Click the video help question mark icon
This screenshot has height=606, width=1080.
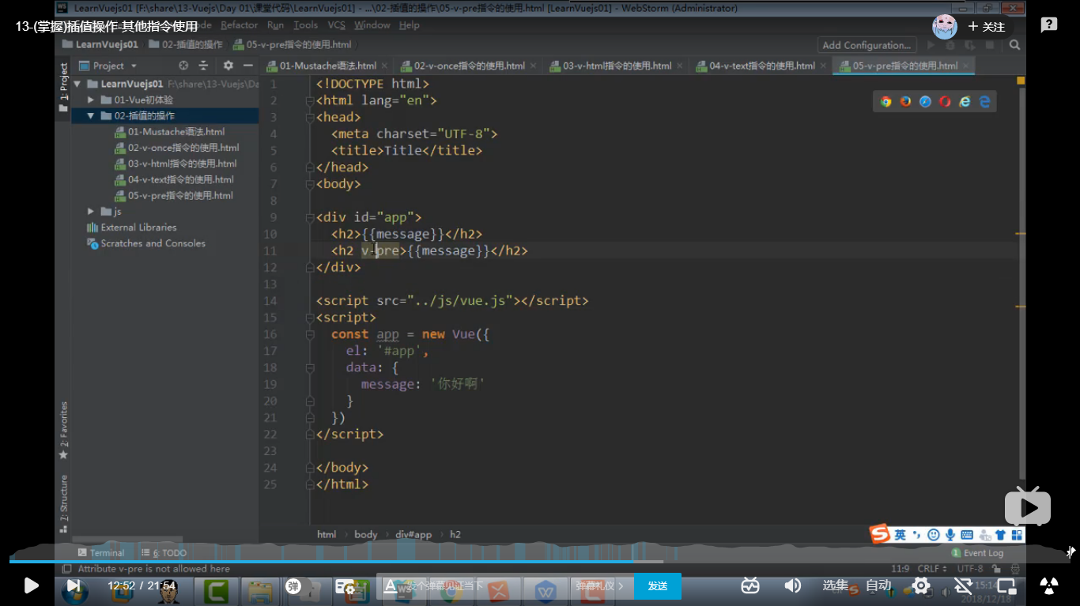point(1049,25)
